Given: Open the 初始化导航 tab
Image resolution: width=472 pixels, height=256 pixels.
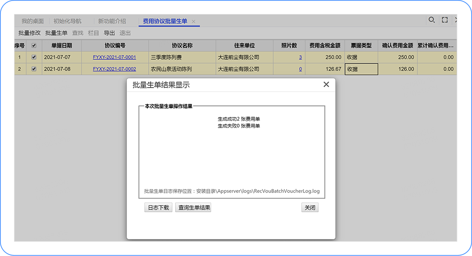Looking at the screenshot, I should [67, 21].
